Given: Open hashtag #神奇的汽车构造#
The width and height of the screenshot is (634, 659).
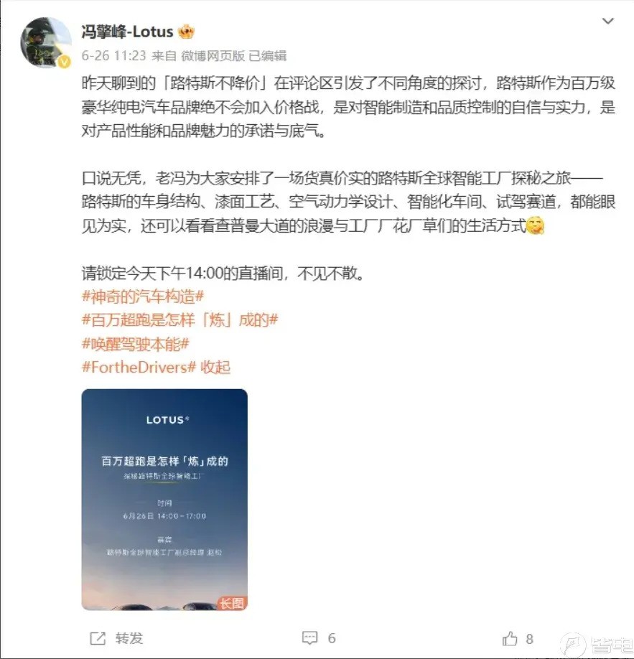Looking at the screenshot, I should 143,296.
